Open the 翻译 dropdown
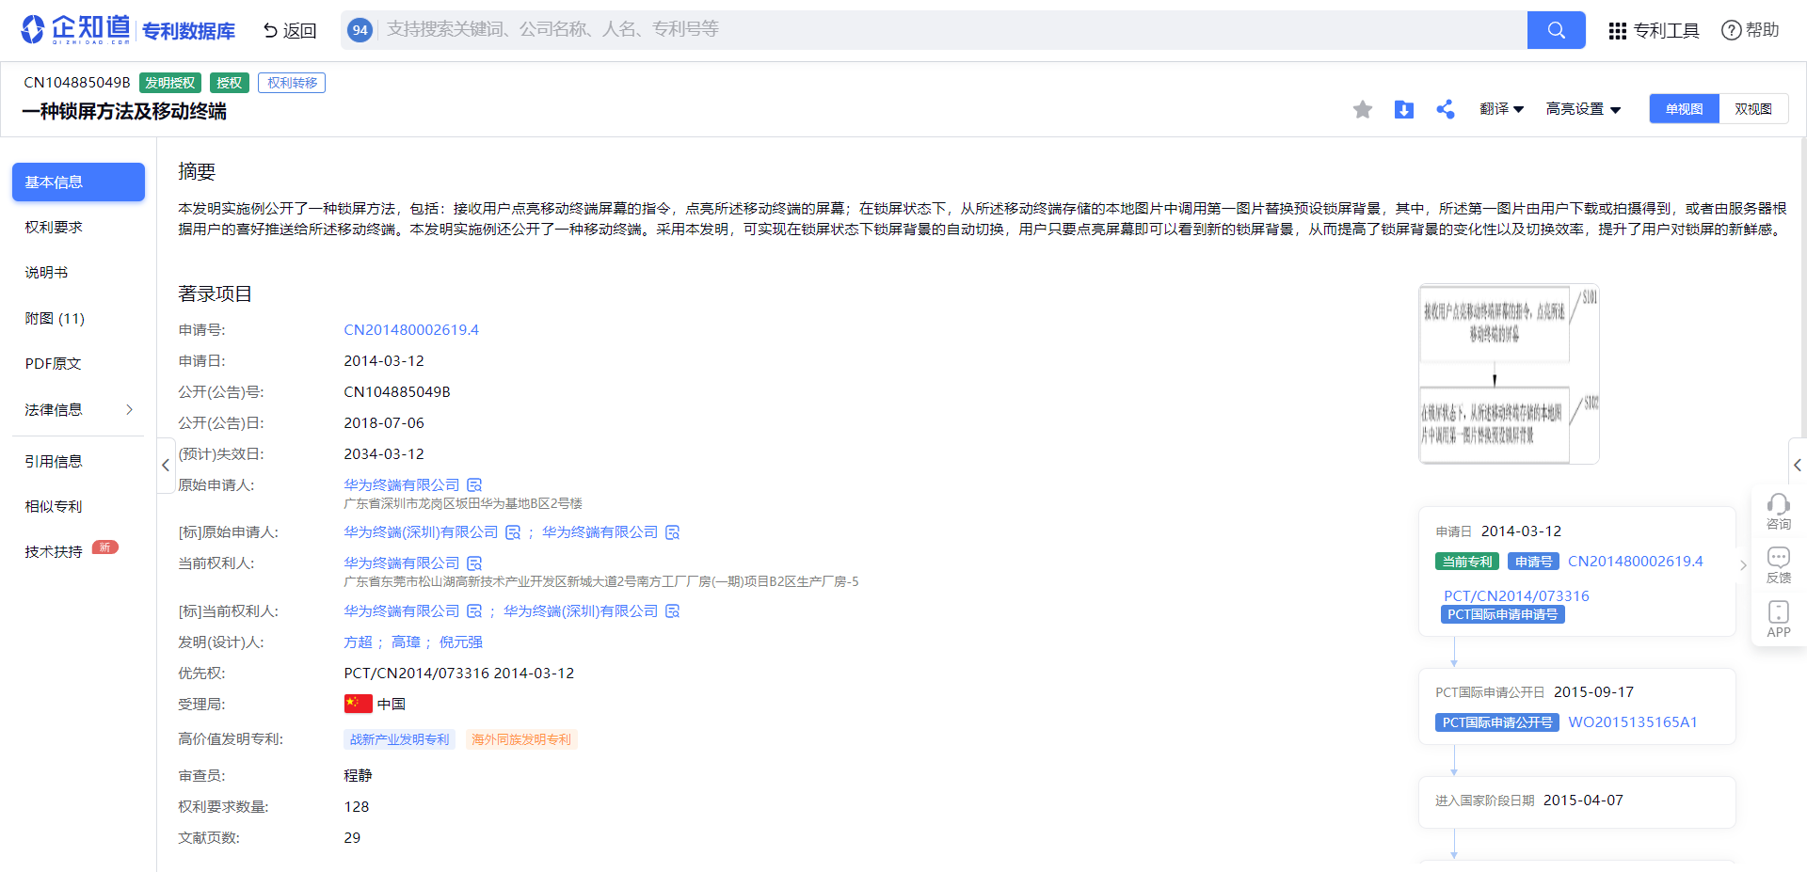Image resolution: width=1807 pixels, height=872 pixels. 1501,109
